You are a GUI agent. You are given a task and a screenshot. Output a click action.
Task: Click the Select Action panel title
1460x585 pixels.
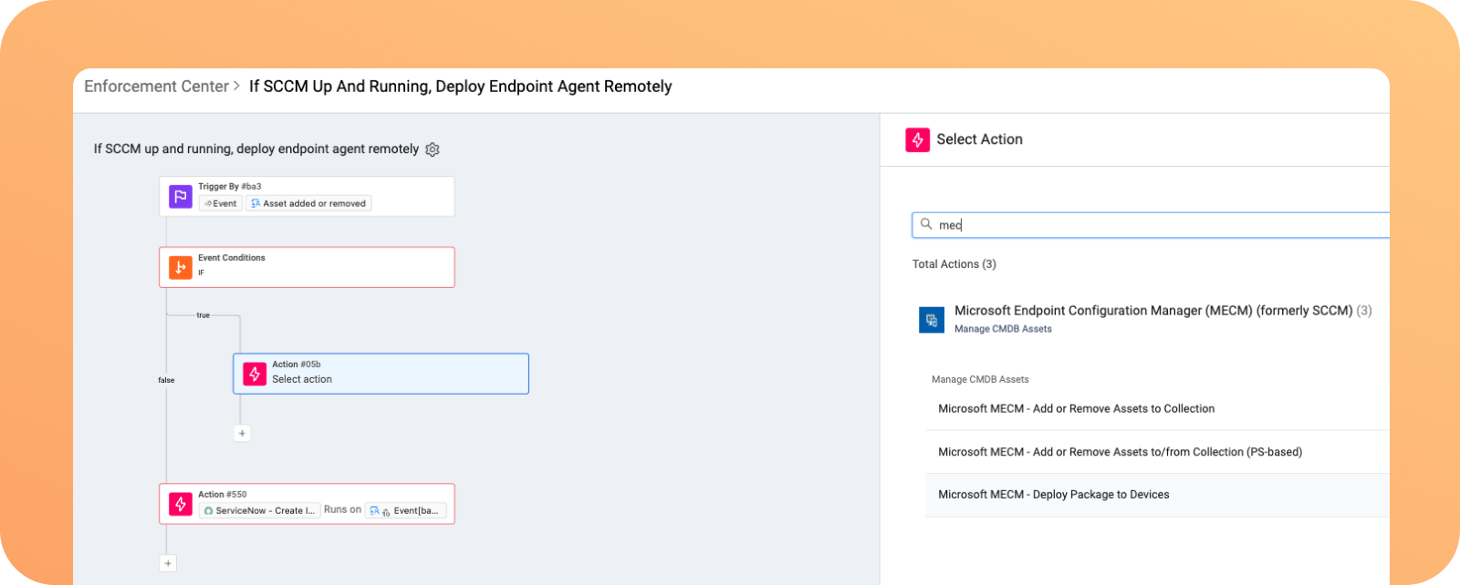(979, 139)
